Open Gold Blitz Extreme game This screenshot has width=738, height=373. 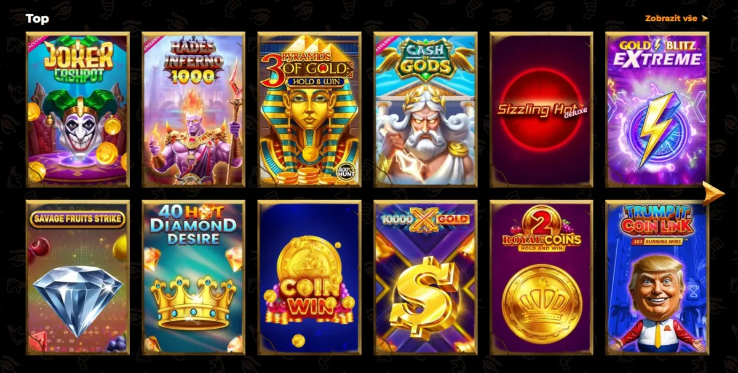click(657, 109)
